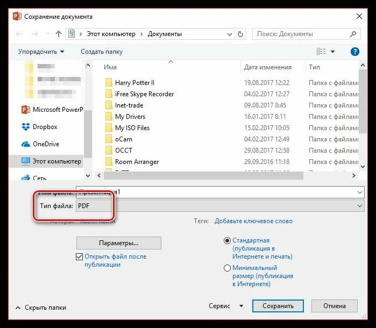Toggle Открыть файл после публикации checkbox
This screenshot has height=328, width=376.
click(79, 257)
